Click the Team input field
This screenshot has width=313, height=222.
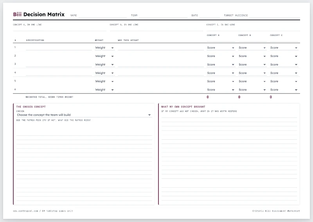click(x=163, y=16)
